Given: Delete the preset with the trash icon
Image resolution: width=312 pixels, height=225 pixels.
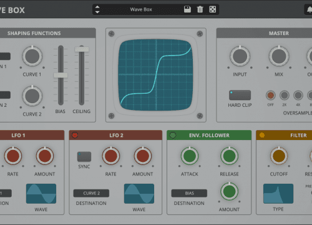Looking at the screenshot, I should click(x=200, y=9).
